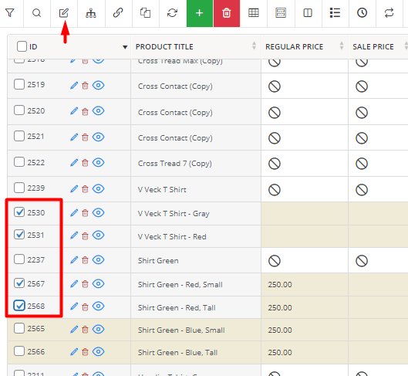Image resolution: width=408 pixels, height=376 pixels.
Task: Click the repeat arrows toolbar icon
Action: tap(389, 13)
